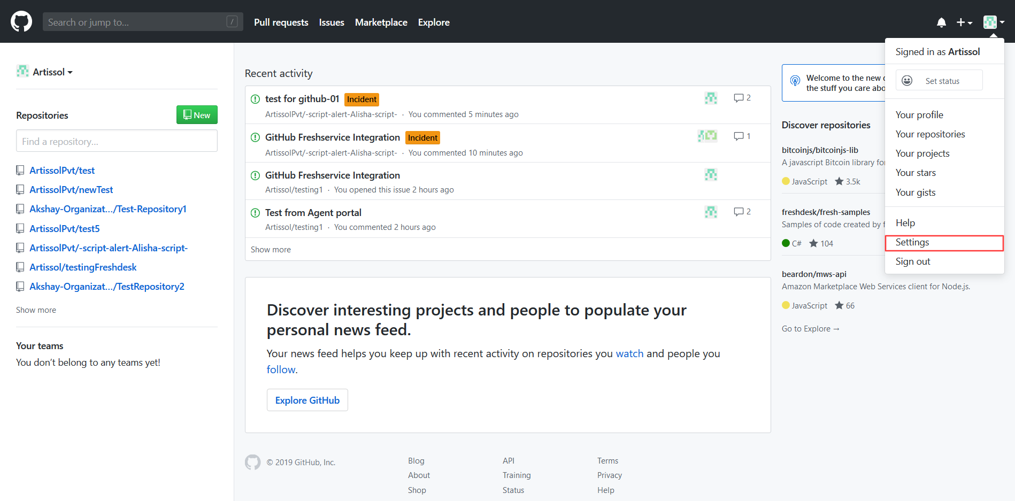Open the ArtissolPvt/test repository link
Screen dimensions: 1015x501
pos(62,171)
